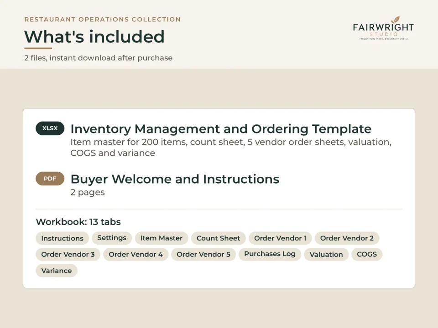Open the Valuation chip
This screenshot has width=438, height=328.
coord(326,254)
